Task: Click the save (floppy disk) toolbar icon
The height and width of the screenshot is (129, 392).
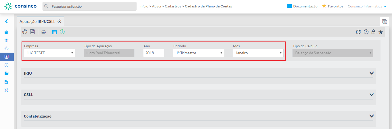Action: click(x=32, y=32)
